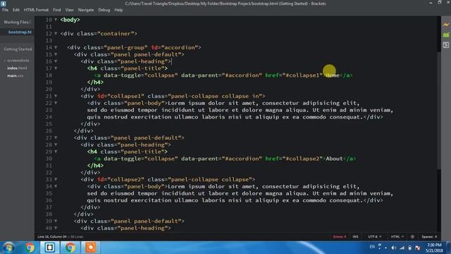Image resolution: width=451 pixels, height=254 pixels.
Task: Collapse code fold at line 10 body
Action: pyautogui.click(x=56, y=20)
